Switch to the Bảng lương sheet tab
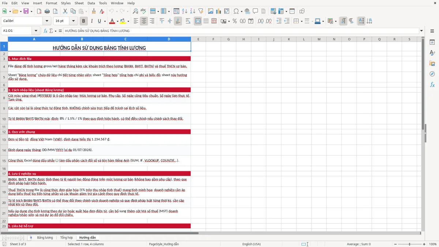439x247 pixels. 45,237
